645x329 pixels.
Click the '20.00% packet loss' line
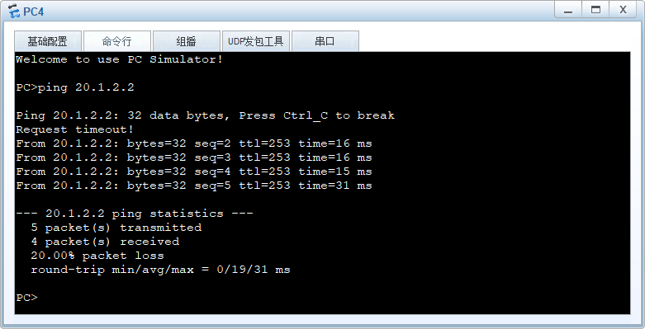(97, 256)
